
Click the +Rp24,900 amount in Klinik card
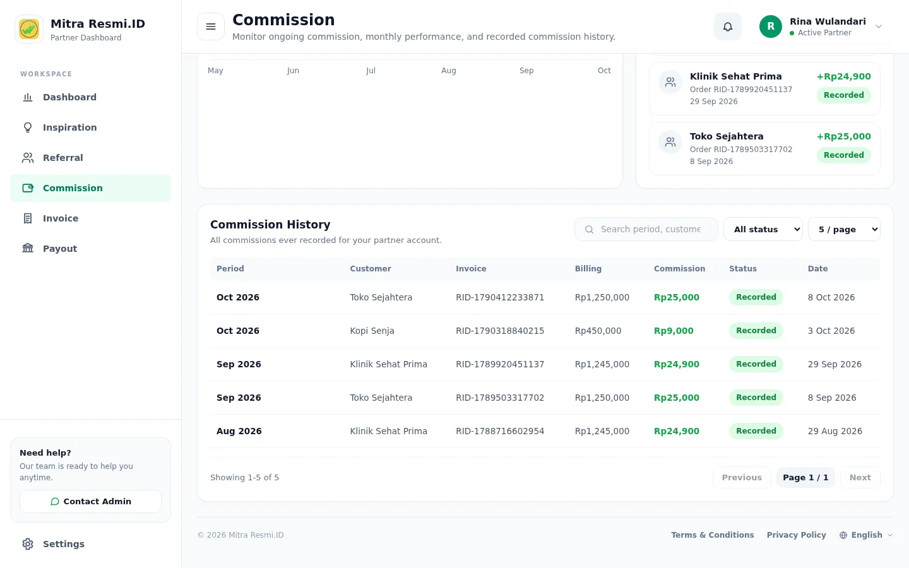844,76
